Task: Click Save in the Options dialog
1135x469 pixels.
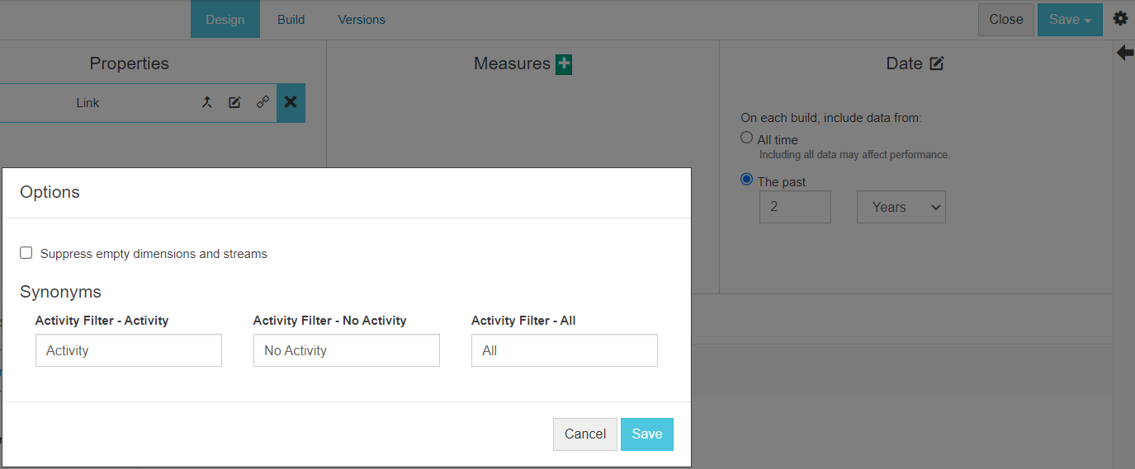Action: point(647,434)
